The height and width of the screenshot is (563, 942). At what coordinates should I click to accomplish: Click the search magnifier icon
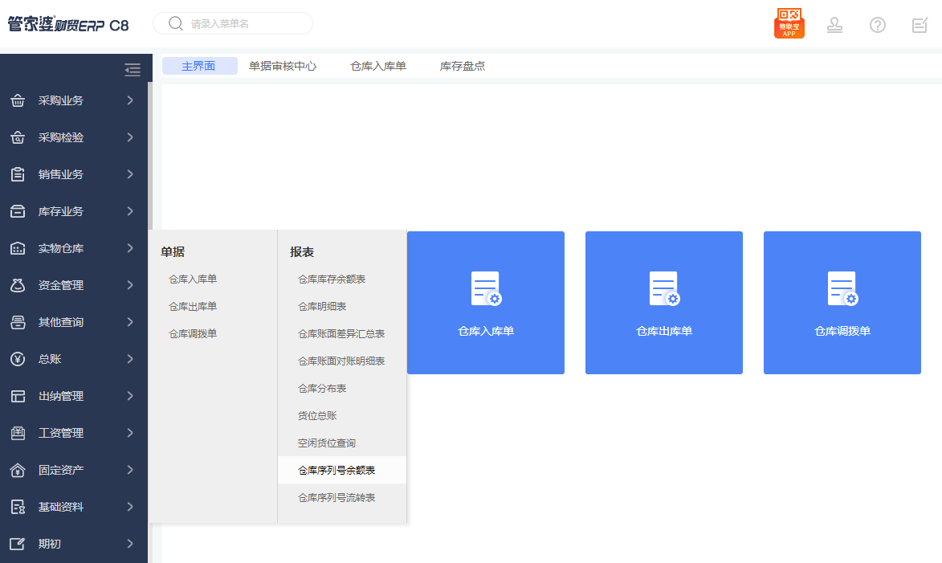coord(175,23)
